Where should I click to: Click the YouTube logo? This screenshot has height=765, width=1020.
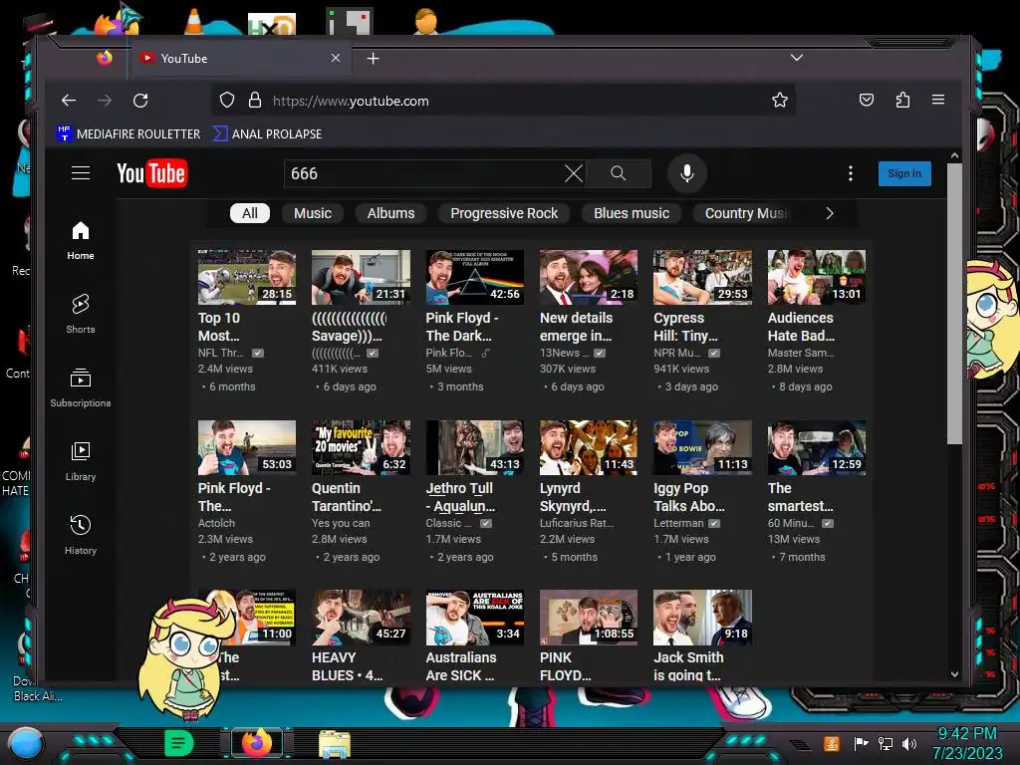click(x=152, y=173)
